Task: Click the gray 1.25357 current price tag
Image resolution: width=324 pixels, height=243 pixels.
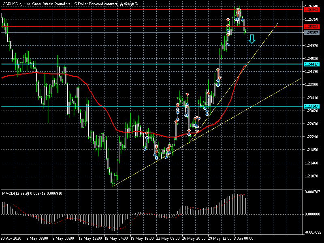Action: coord(311,33)
